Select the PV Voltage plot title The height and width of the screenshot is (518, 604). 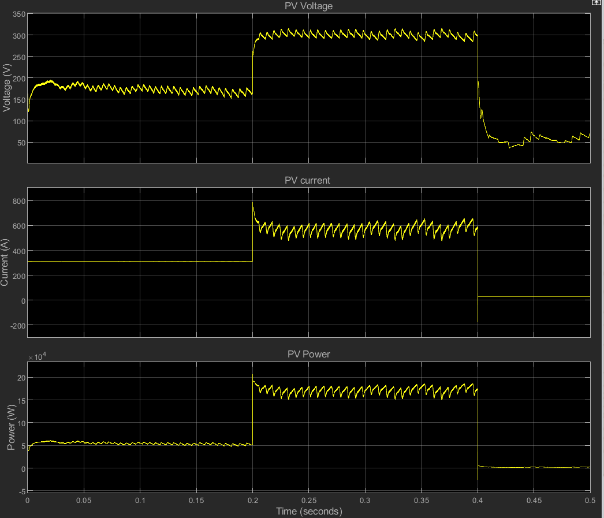pyautogui.click(x=308, y=6)
